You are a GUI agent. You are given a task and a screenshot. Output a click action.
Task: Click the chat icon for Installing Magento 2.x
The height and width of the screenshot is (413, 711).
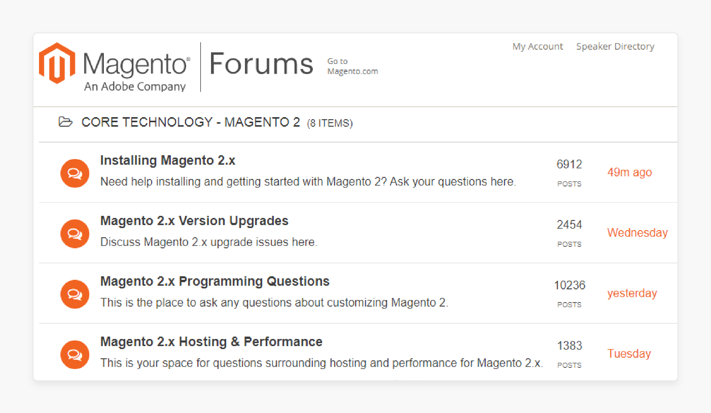pos(75,173)
